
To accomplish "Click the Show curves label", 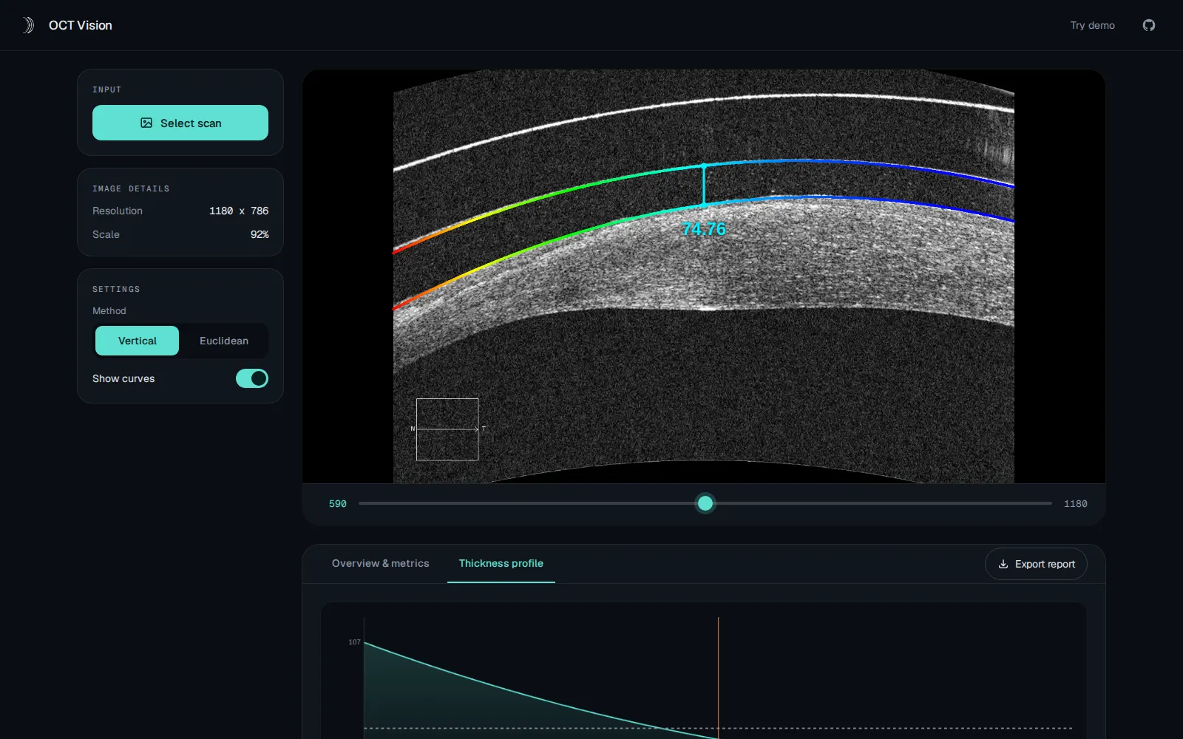I will tap(123, 378).
